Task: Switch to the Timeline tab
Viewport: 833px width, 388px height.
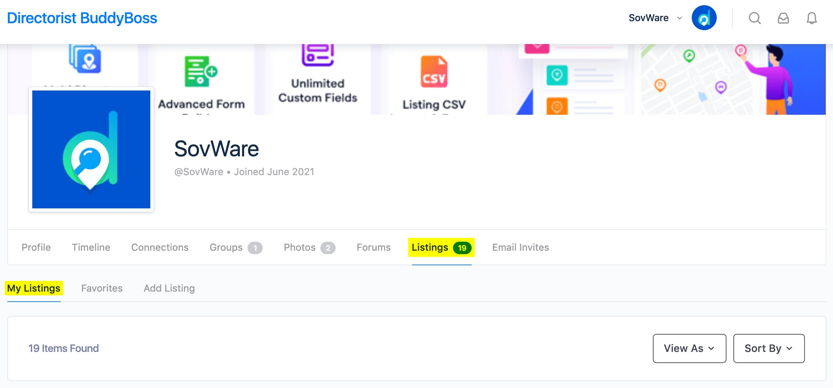Action: [x=91, y=247]
